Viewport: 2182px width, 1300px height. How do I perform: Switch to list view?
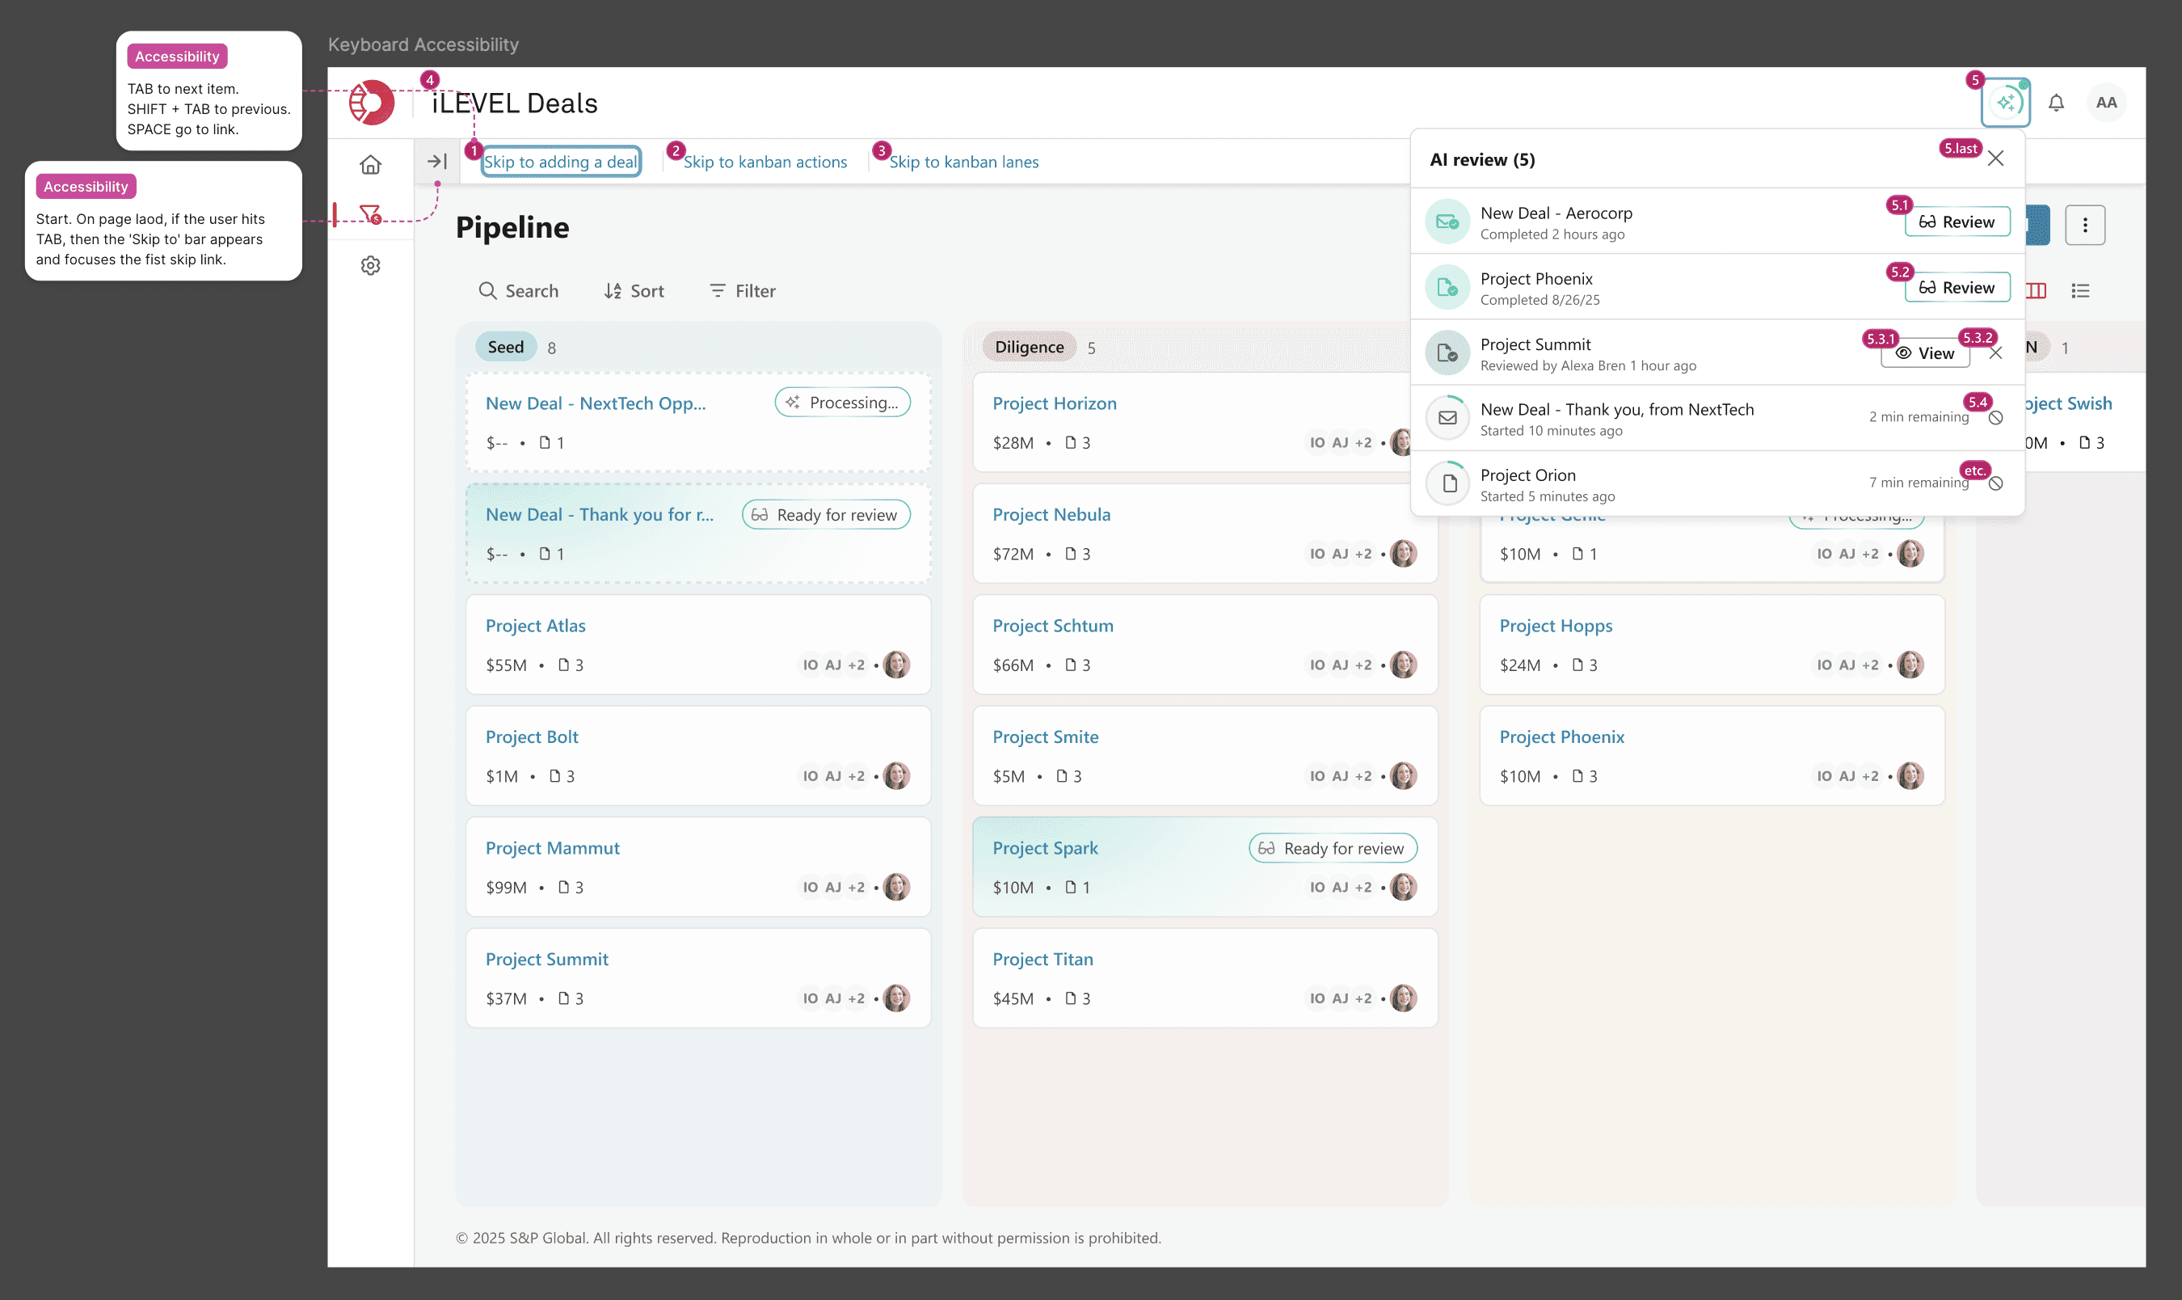[2080, 291]
